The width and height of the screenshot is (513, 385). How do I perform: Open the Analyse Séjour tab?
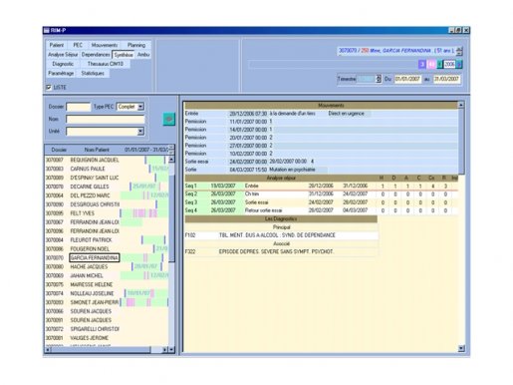[63, 55]
